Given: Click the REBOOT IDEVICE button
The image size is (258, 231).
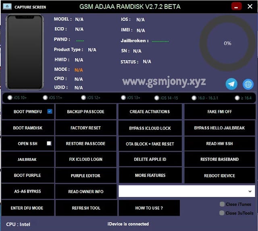Looking at the screenshot, I should pos(220,175).
